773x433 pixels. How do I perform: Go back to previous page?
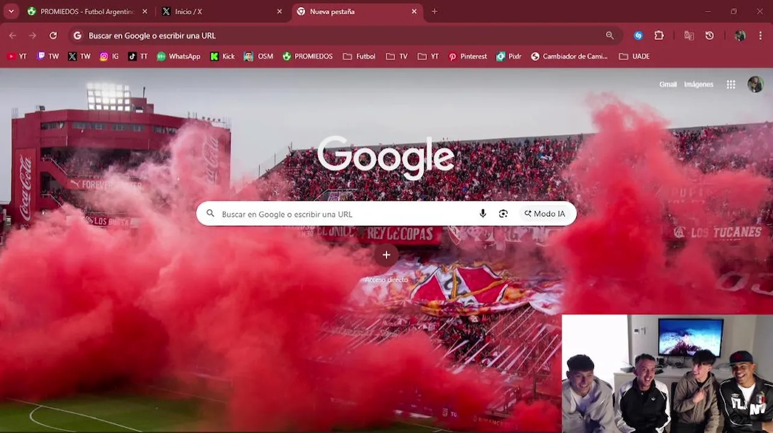(13, 35)
